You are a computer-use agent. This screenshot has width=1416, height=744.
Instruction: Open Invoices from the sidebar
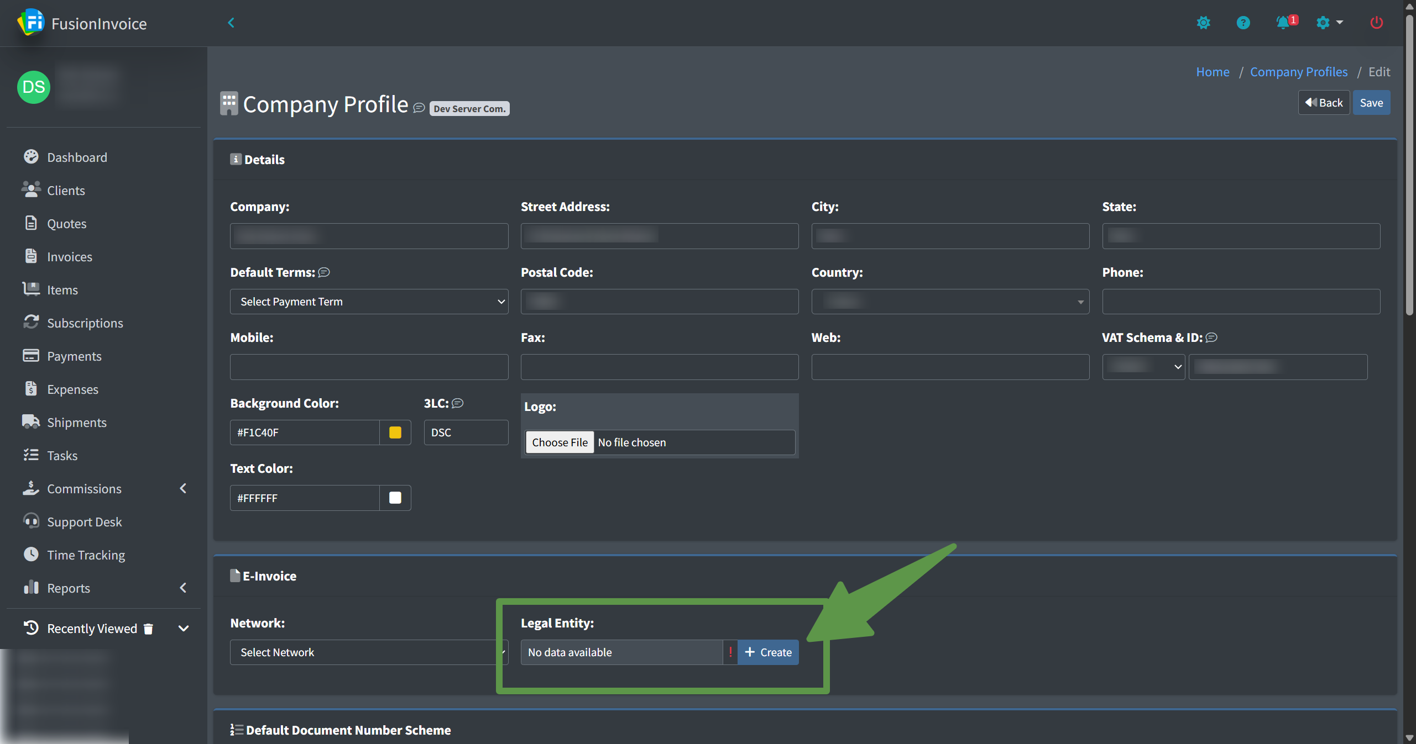(x=70, y=257)
